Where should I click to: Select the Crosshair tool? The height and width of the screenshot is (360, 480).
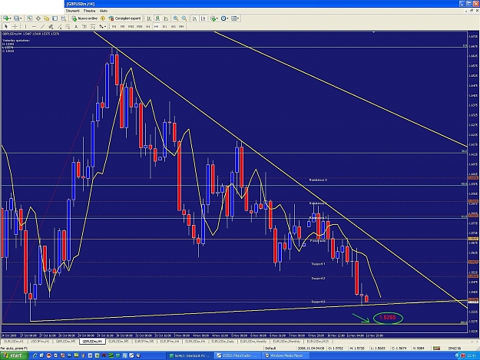[15, 27]
